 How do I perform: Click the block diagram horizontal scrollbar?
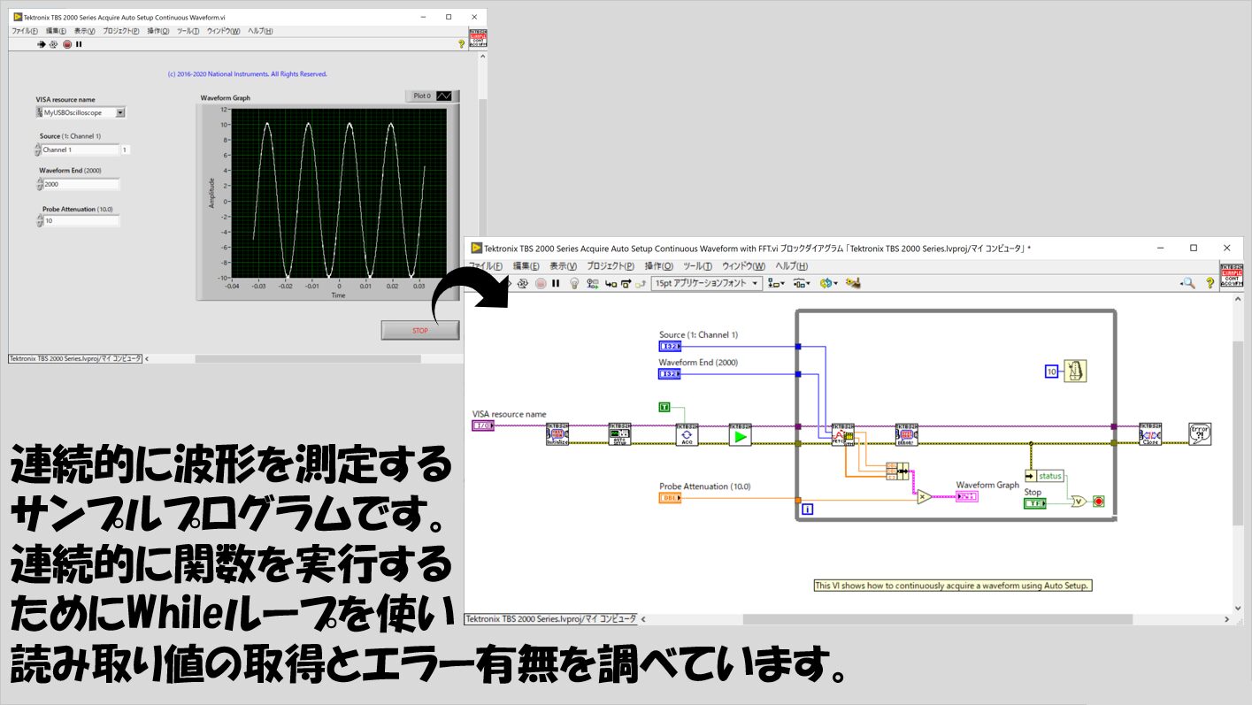click(x=938, y=618)
